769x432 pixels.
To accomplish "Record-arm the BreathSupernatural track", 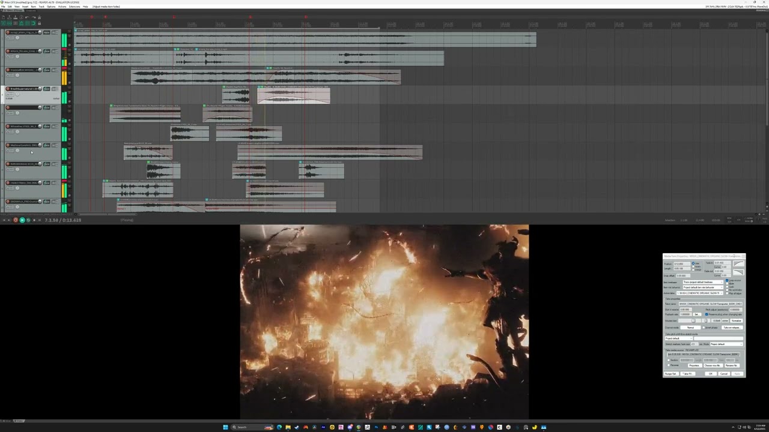I will tap(8, 89).
